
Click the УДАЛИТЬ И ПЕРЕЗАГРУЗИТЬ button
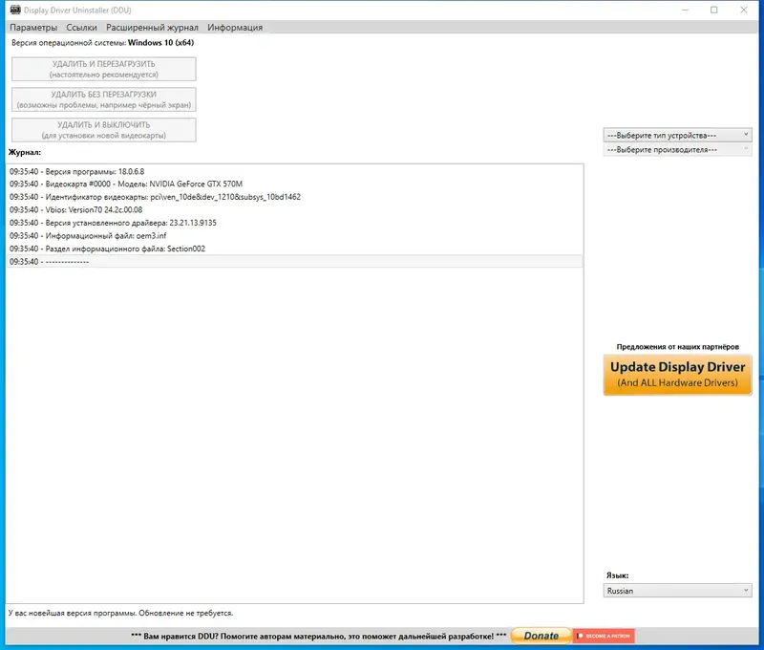(x=102, y=68)
